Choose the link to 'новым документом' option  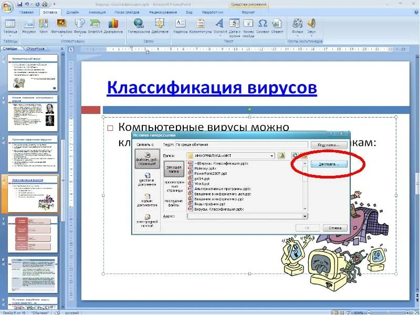tap(147, 201)
